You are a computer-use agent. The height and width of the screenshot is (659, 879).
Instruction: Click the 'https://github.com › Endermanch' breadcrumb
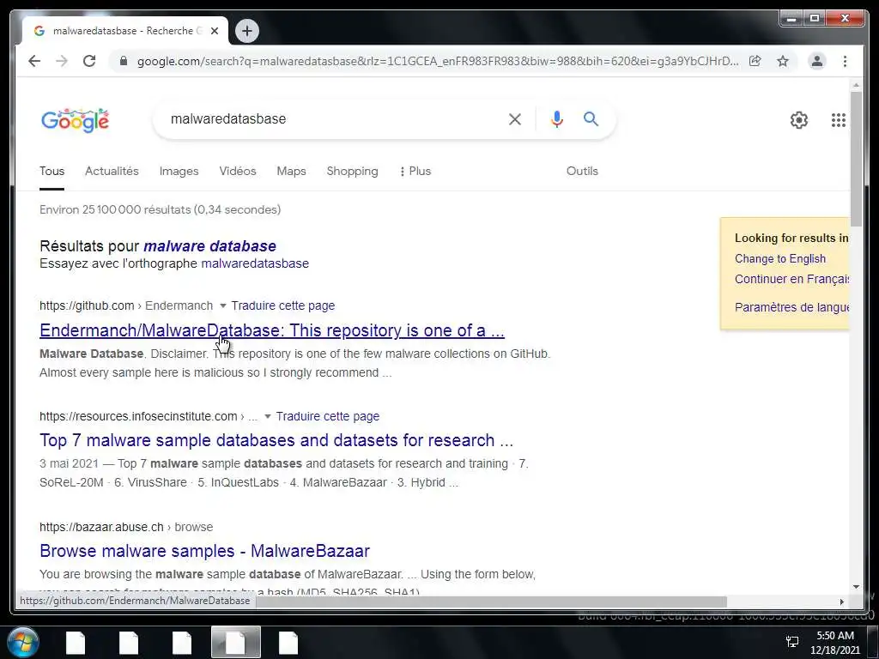[126, 305]
